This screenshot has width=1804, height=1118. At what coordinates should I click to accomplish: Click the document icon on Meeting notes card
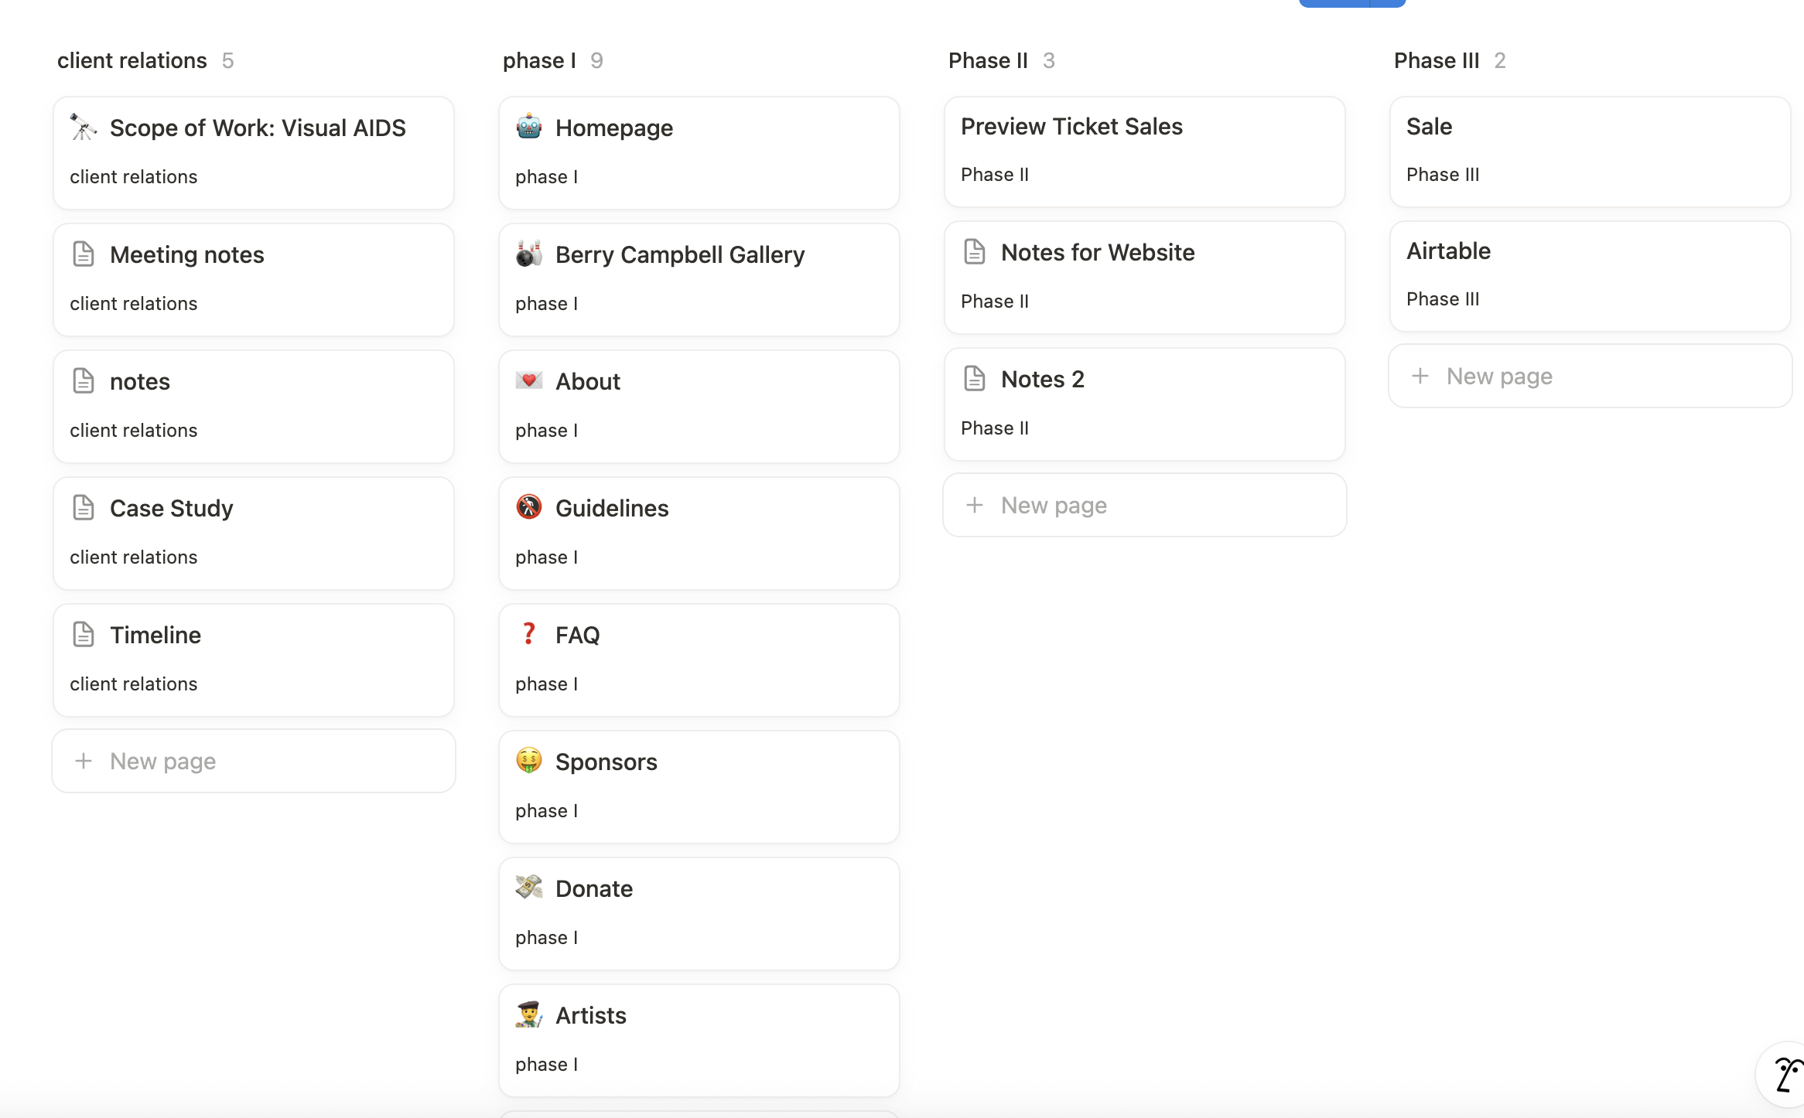pos(83,254)
